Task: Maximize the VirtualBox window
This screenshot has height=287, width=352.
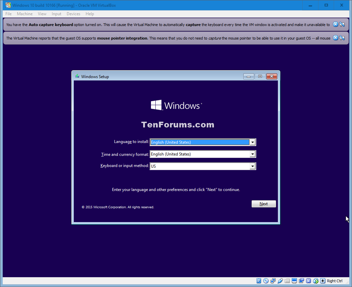Action: click(x=326, y=5)
